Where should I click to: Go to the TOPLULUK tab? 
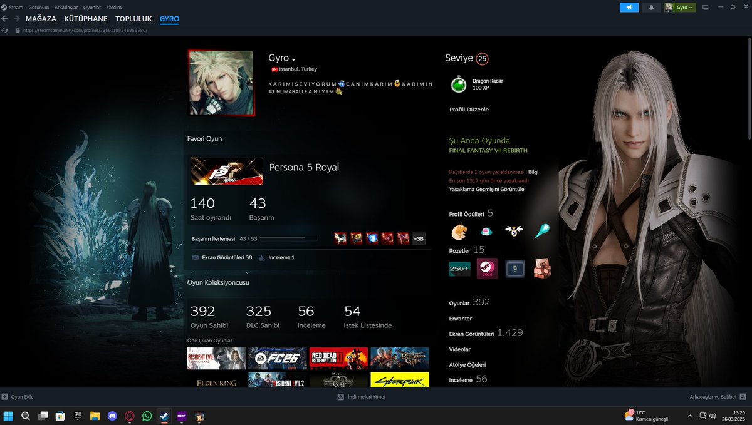coord(133,19)
